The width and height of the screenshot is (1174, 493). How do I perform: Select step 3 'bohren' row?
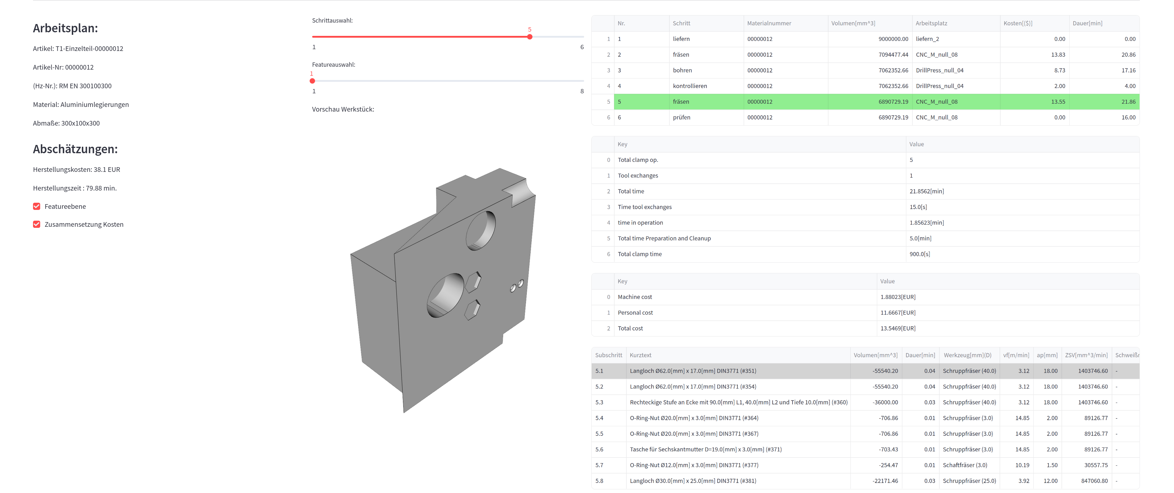pyautogui.click(x=865, y=70)
